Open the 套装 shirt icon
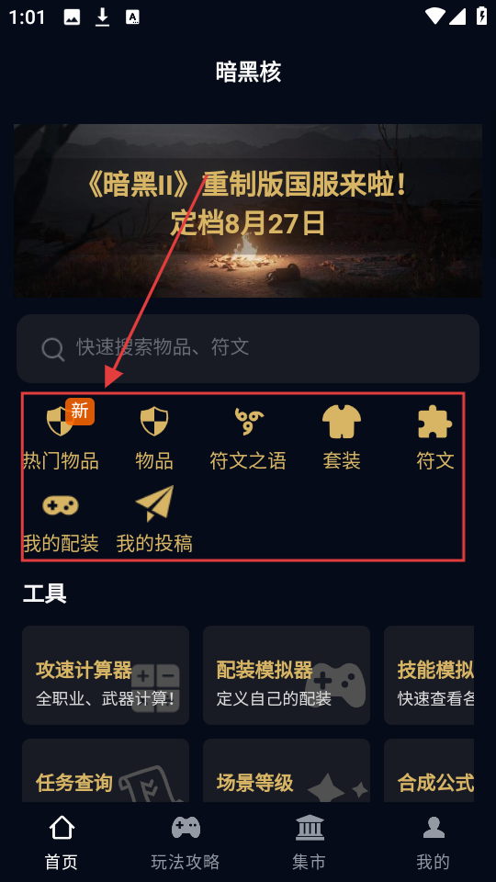Viewport: 496px width, 882px height. point(342,422)
